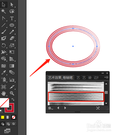
Task: Load next brush library
Action: pyautogui.click(x=65, y=108)
